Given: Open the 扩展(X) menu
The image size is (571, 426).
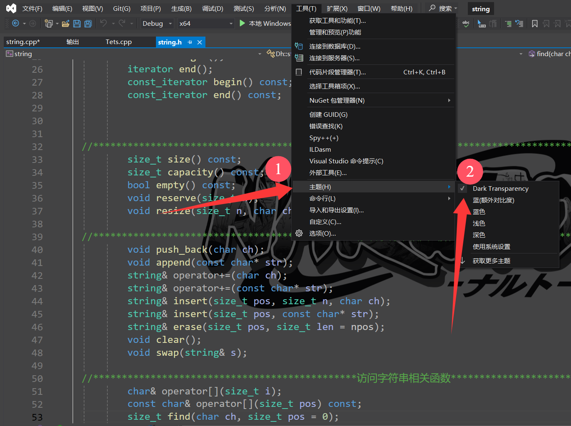Looking at the screenshot, I should tap(337, 8).
